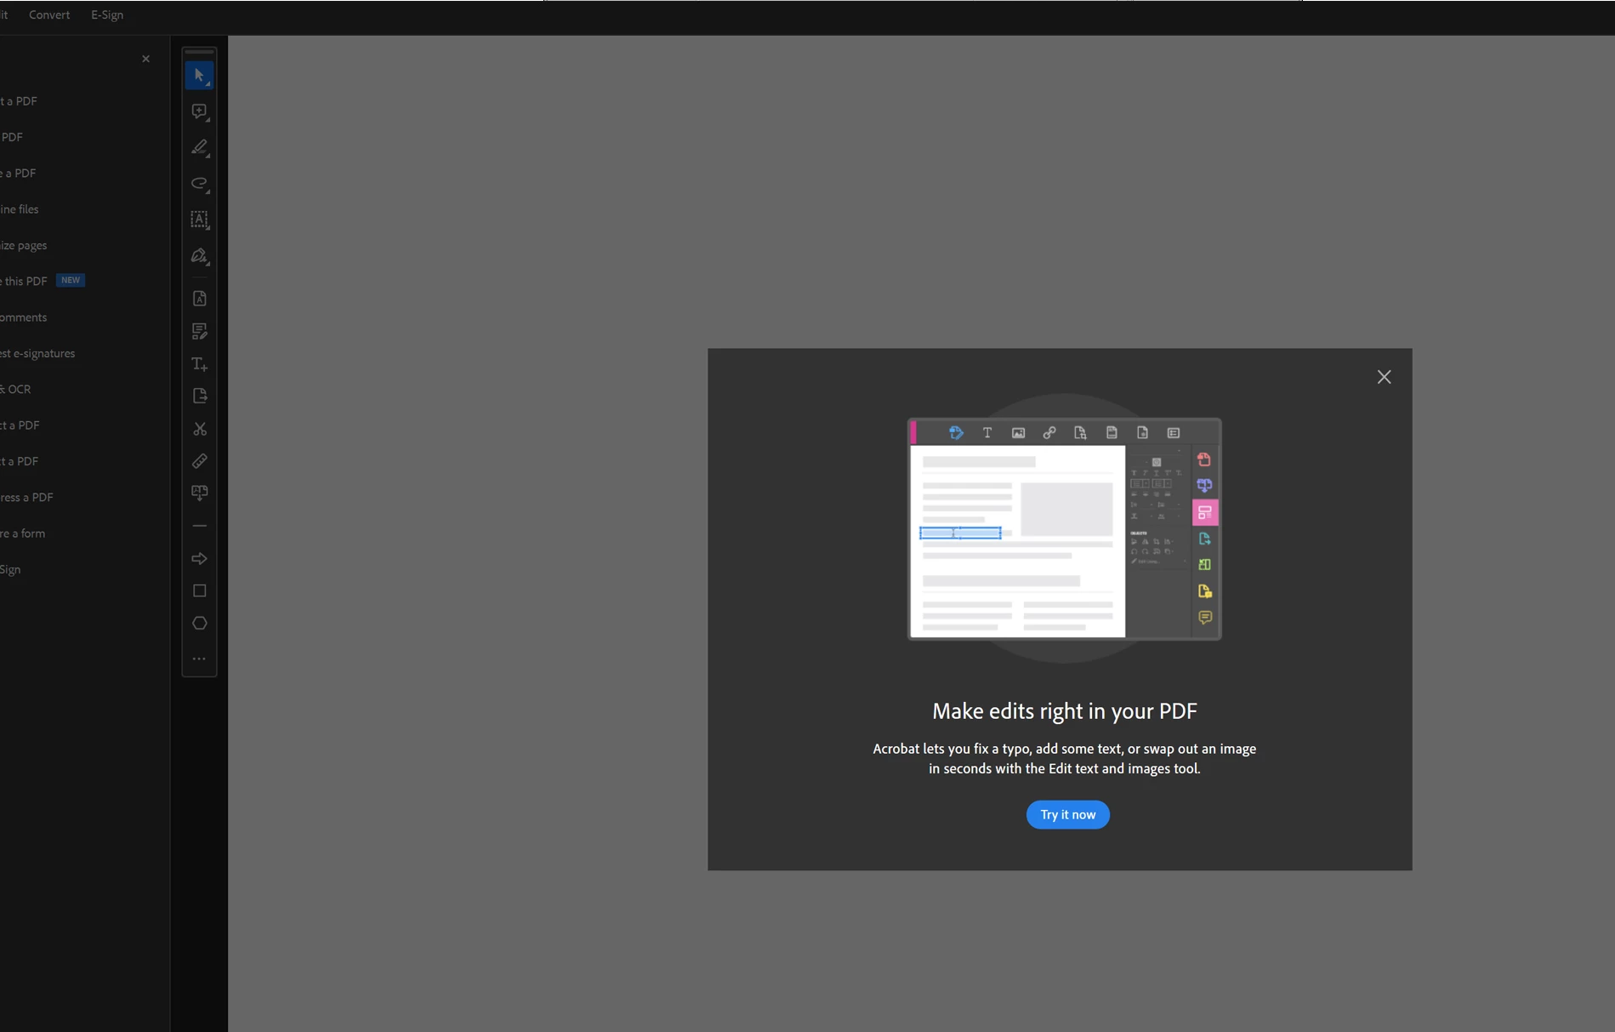Close the left tools panel
This screenshot has width=1615, height=1032.
145,59
